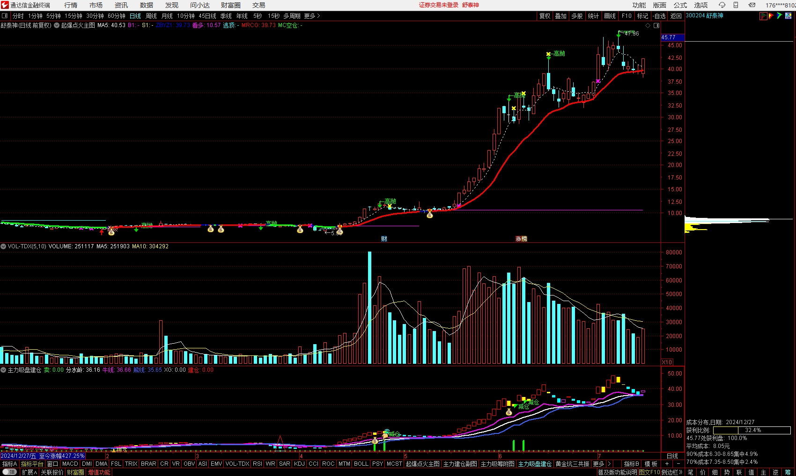Open the mobile phone icon in title bar

click(736, 5)
